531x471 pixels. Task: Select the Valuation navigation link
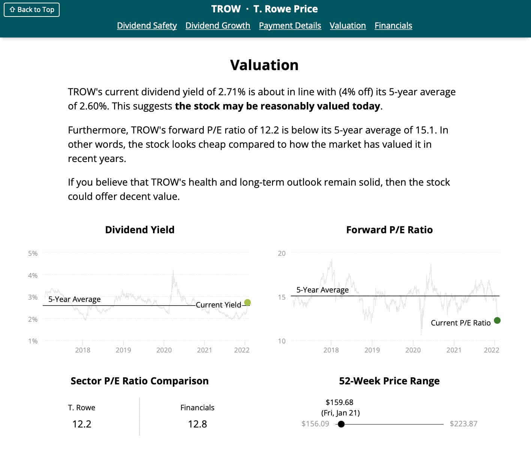(348, 25)
